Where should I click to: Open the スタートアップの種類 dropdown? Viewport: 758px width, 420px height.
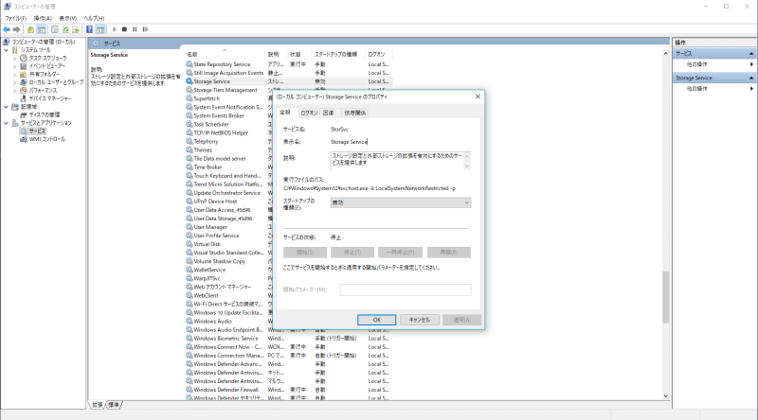click(401, 202)
